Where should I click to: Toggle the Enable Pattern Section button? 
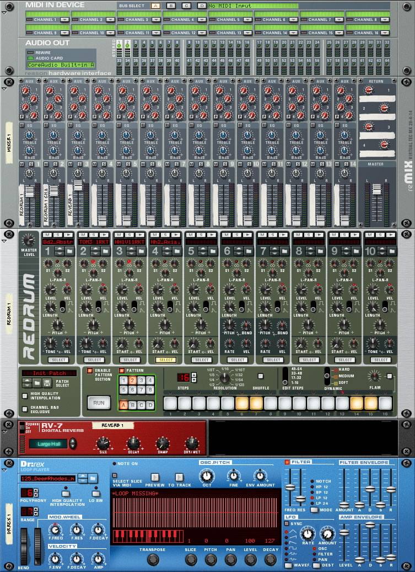pos(90,371)
